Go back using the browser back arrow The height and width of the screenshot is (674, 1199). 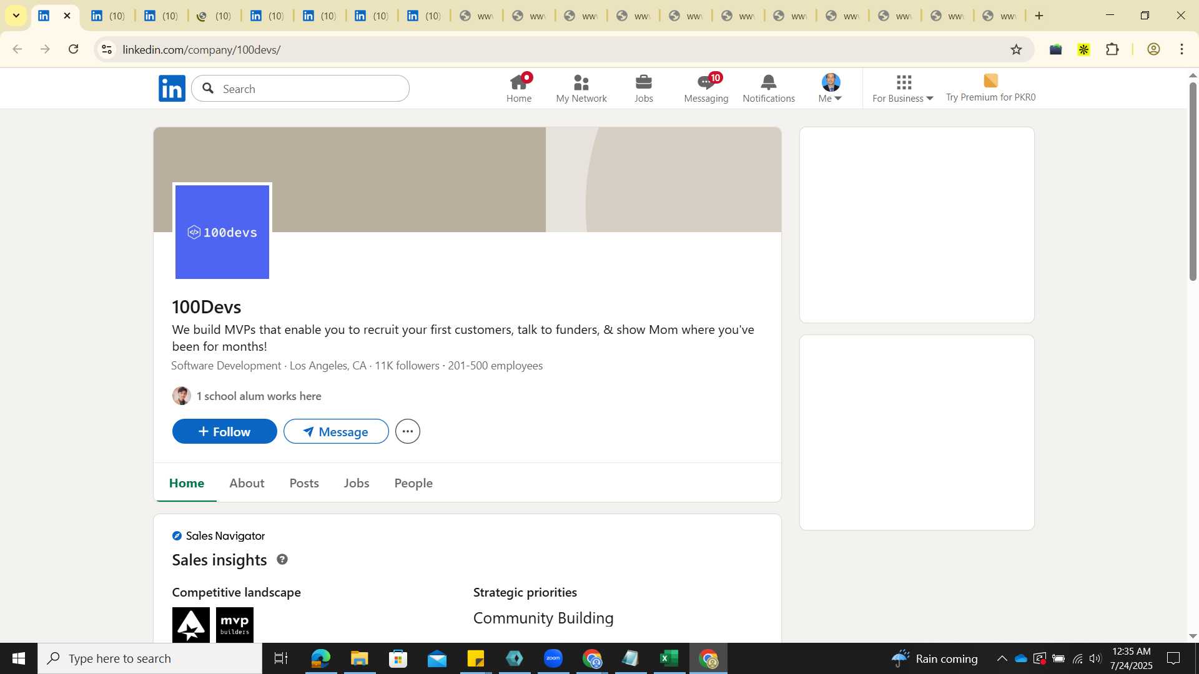click(17, 49)
